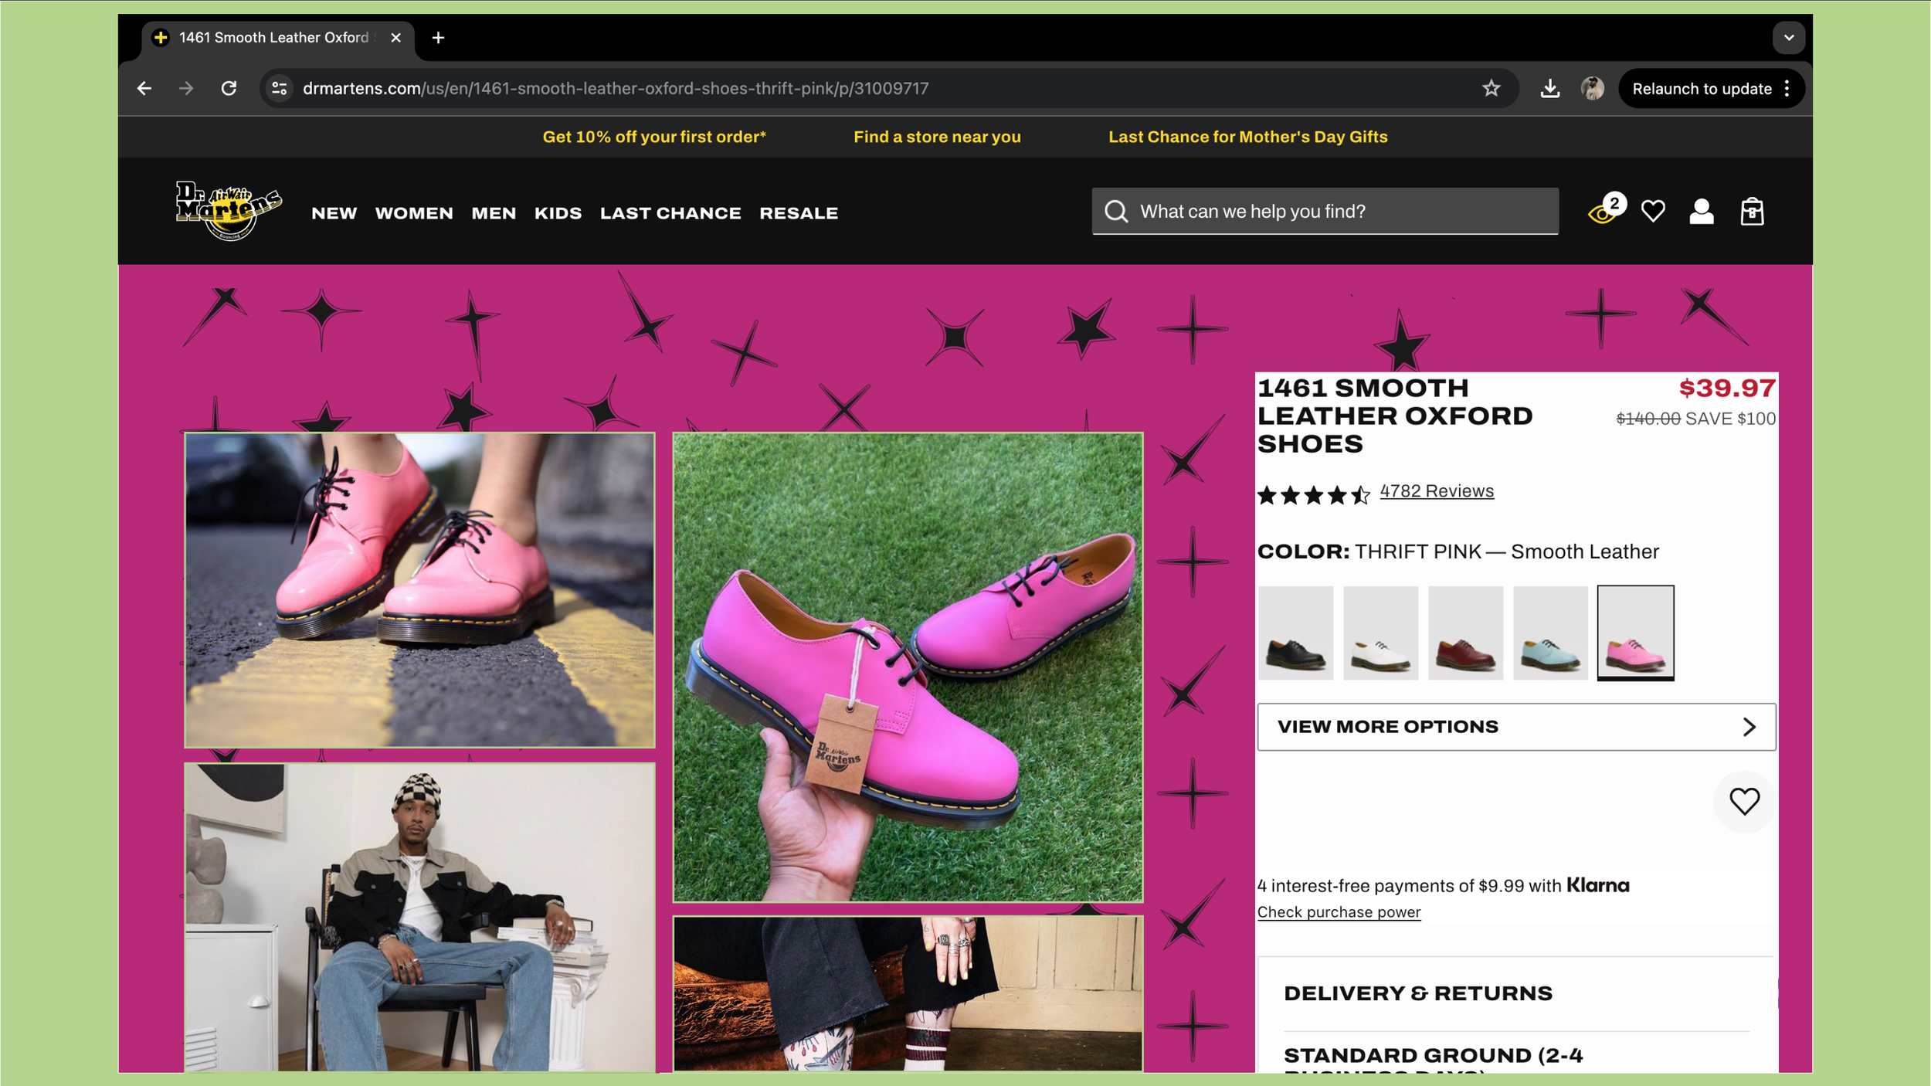This screenshot has height=1086, width=1931.
Task: Open the account profile icon
Action: click(x=1702, y=212)
